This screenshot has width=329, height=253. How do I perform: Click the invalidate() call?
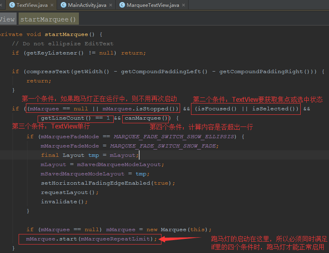point(62,202)
